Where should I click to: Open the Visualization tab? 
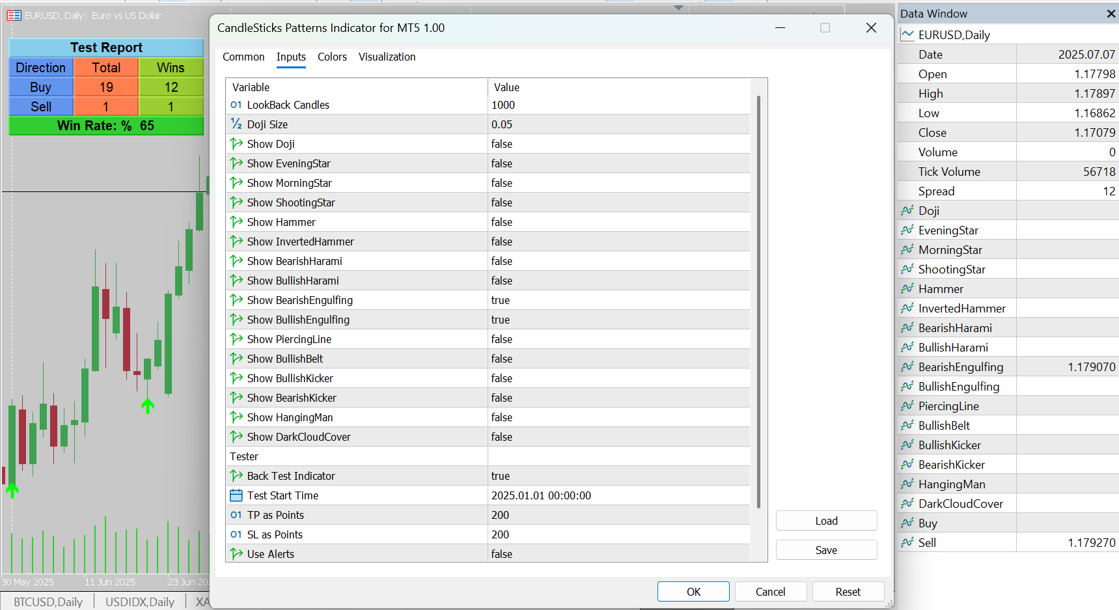pyautogui.click(x=387, y=57)
